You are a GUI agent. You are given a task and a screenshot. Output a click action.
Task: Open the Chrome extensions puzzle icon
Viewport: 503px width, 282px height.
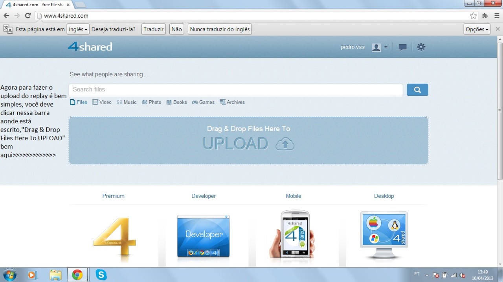485,16
